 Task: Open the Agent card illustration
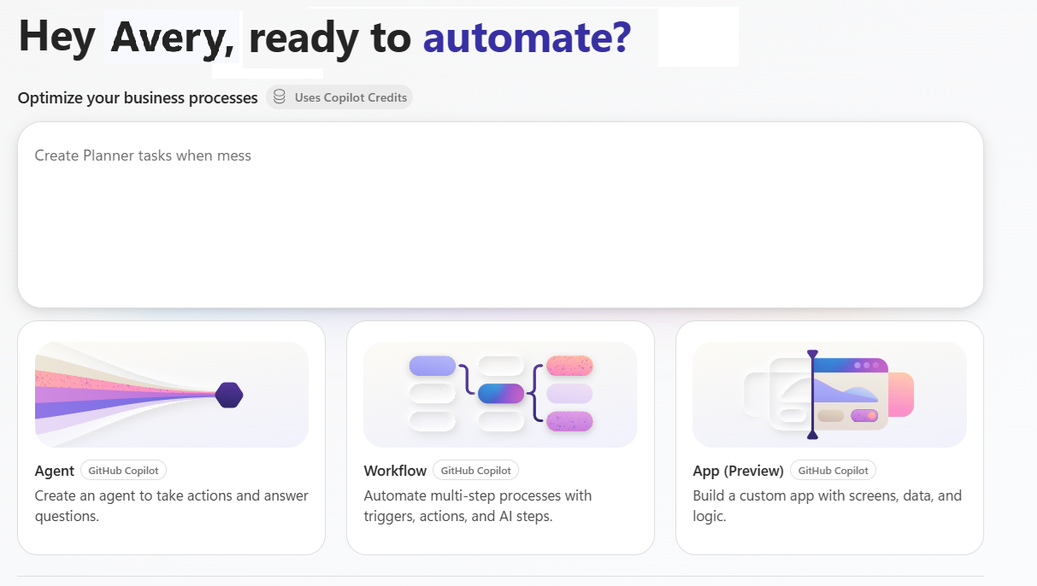(x=171, y=395)
